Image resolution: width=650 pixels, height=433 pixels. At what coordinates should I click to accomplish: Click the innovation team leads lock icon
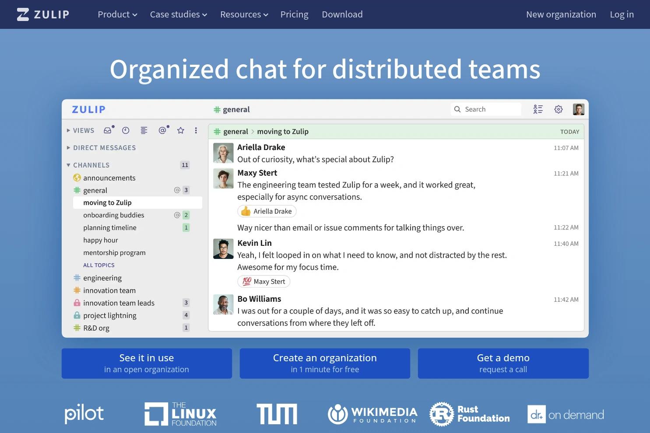(77, 303)
